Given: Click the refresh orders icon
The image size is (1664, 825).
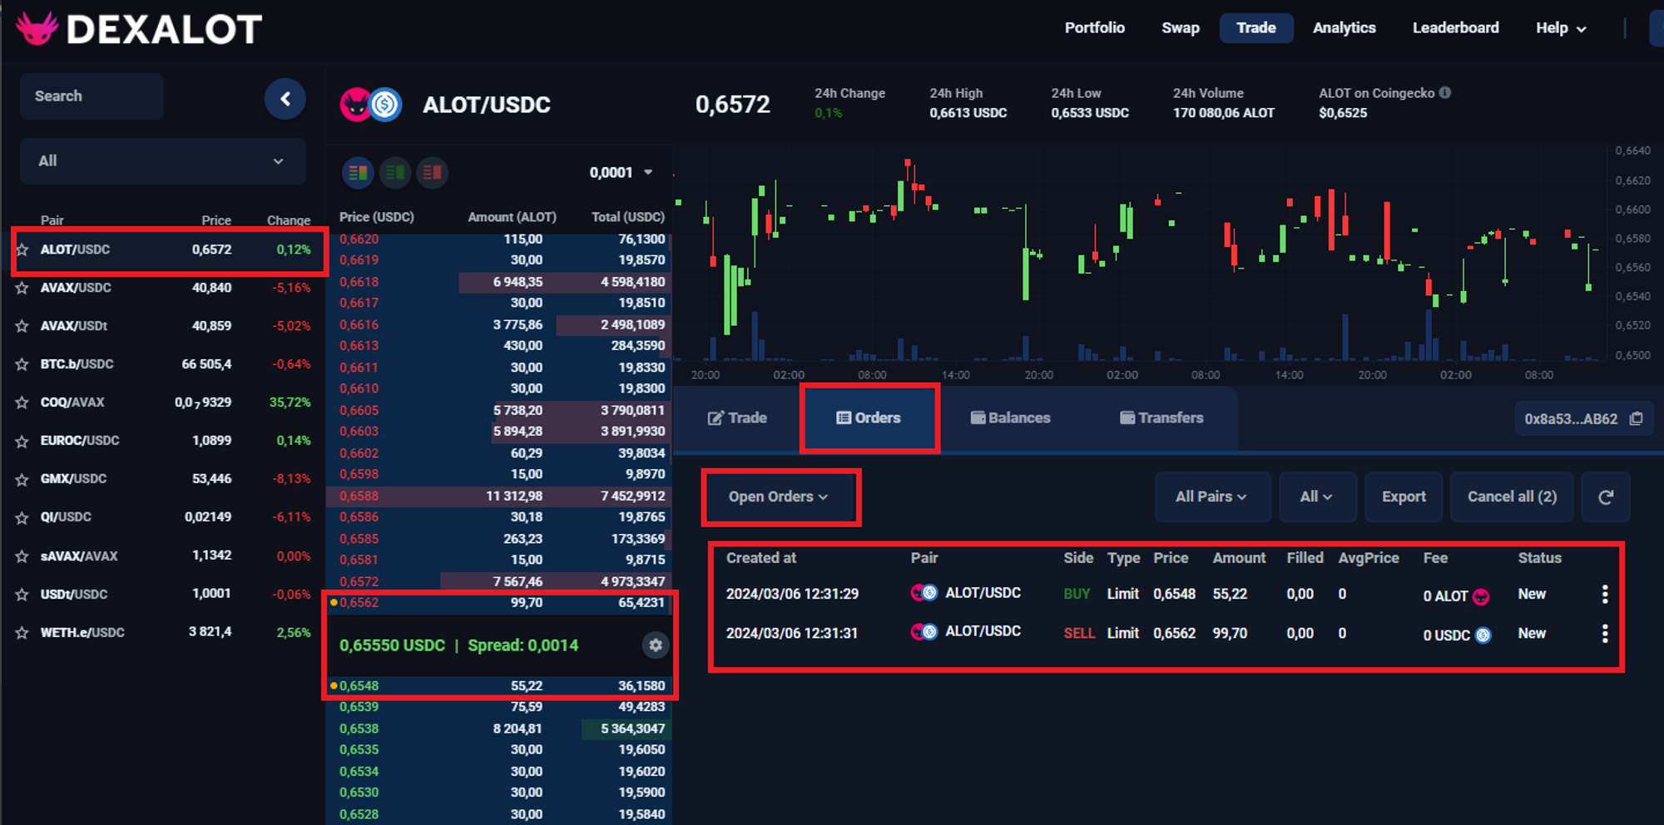Looking at the screenshot, I should [1606, 497].
